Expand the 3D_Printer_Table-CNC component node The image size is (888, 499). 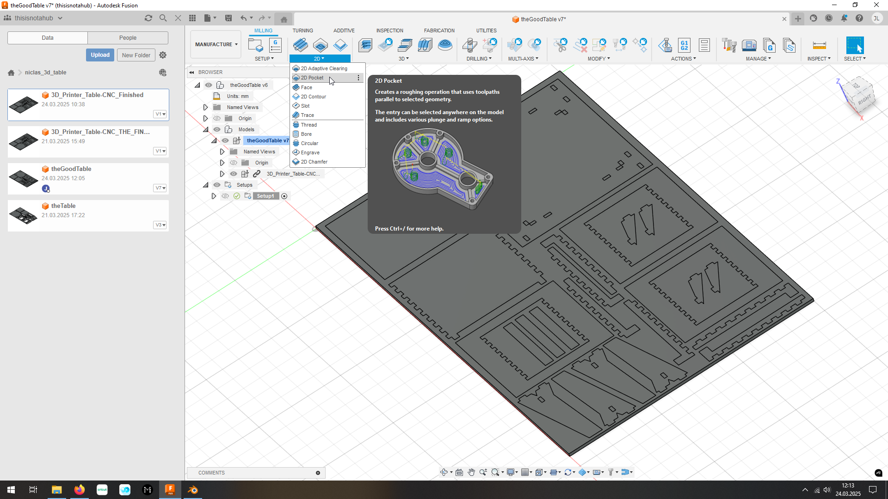pyautogui.click(x=222, y=174)
